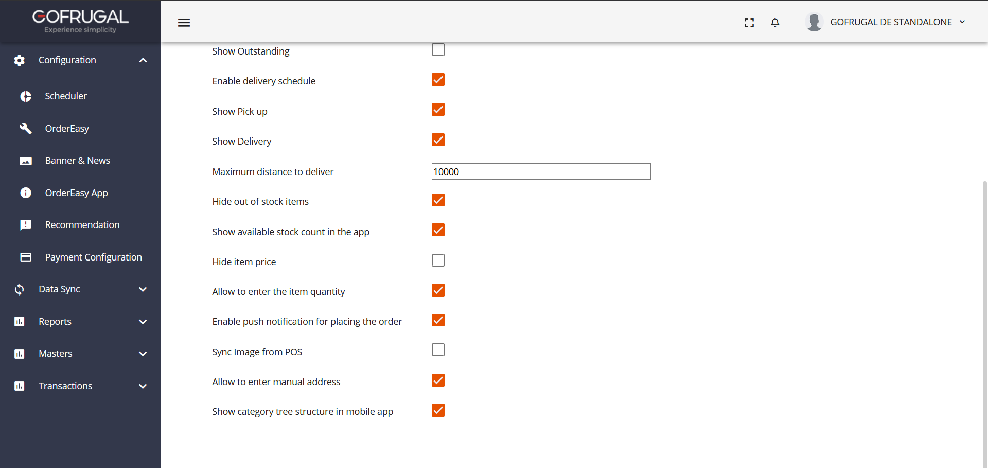988x468 pixels.
Task: Enable the Show Outstanding checkbox
Action: 438,50
